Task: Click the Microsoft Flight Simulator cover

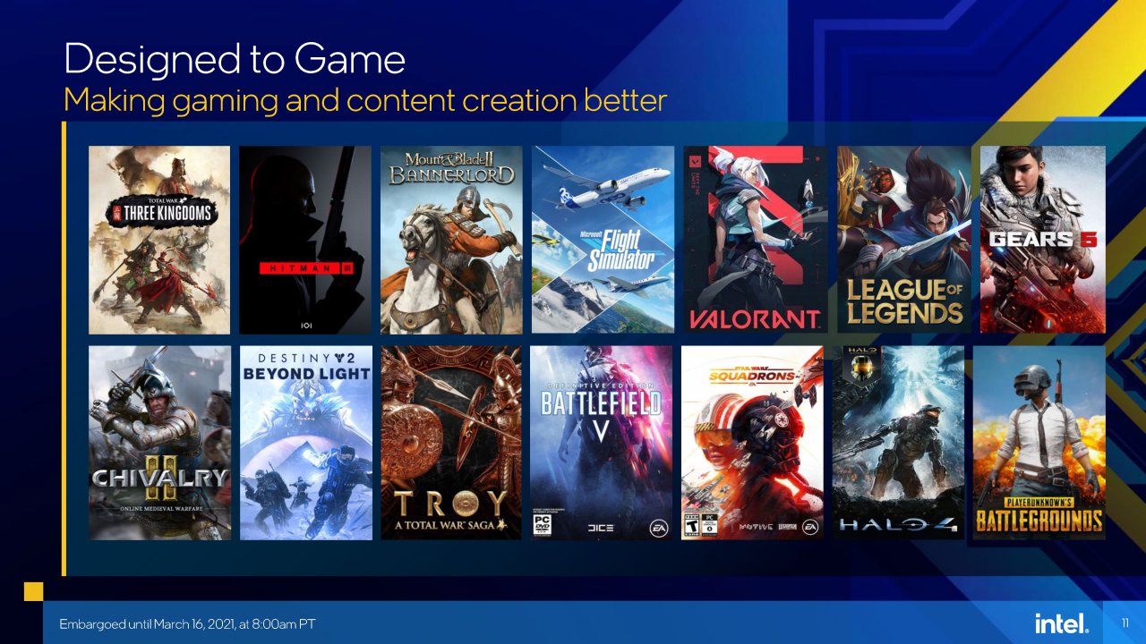Action: (603, 240)
